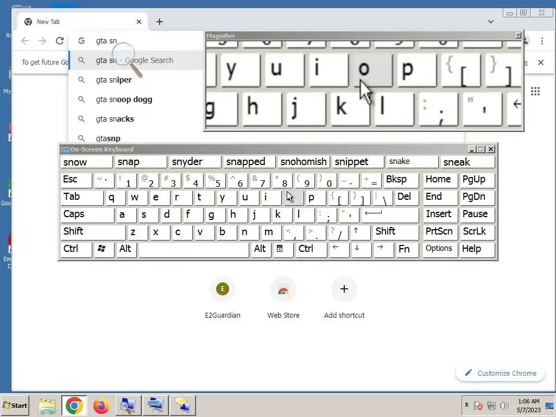556x417 pixels.
Task: Click the Enter key arrow
Action: coord(390,215)
